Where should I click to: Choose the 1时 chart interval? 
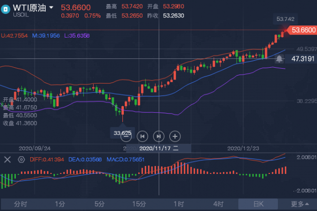point(179,204)
